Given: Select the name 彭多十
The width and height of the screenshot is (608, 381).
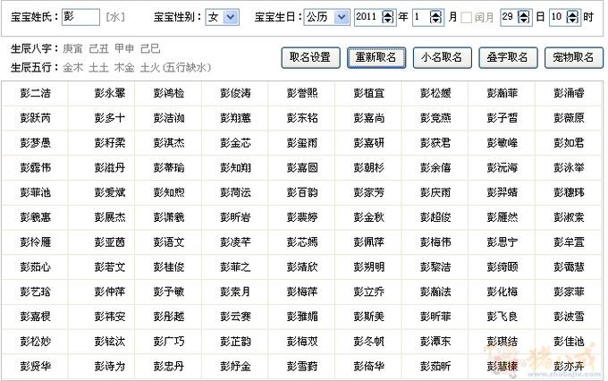Looking at the screenshot, I should coord(110,118).
